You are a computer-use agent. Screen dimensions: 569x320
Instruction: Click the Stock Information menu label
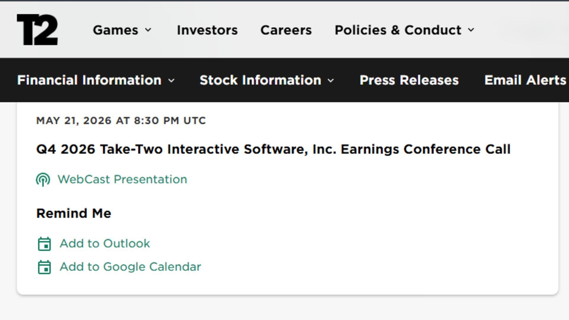[260, 80]
